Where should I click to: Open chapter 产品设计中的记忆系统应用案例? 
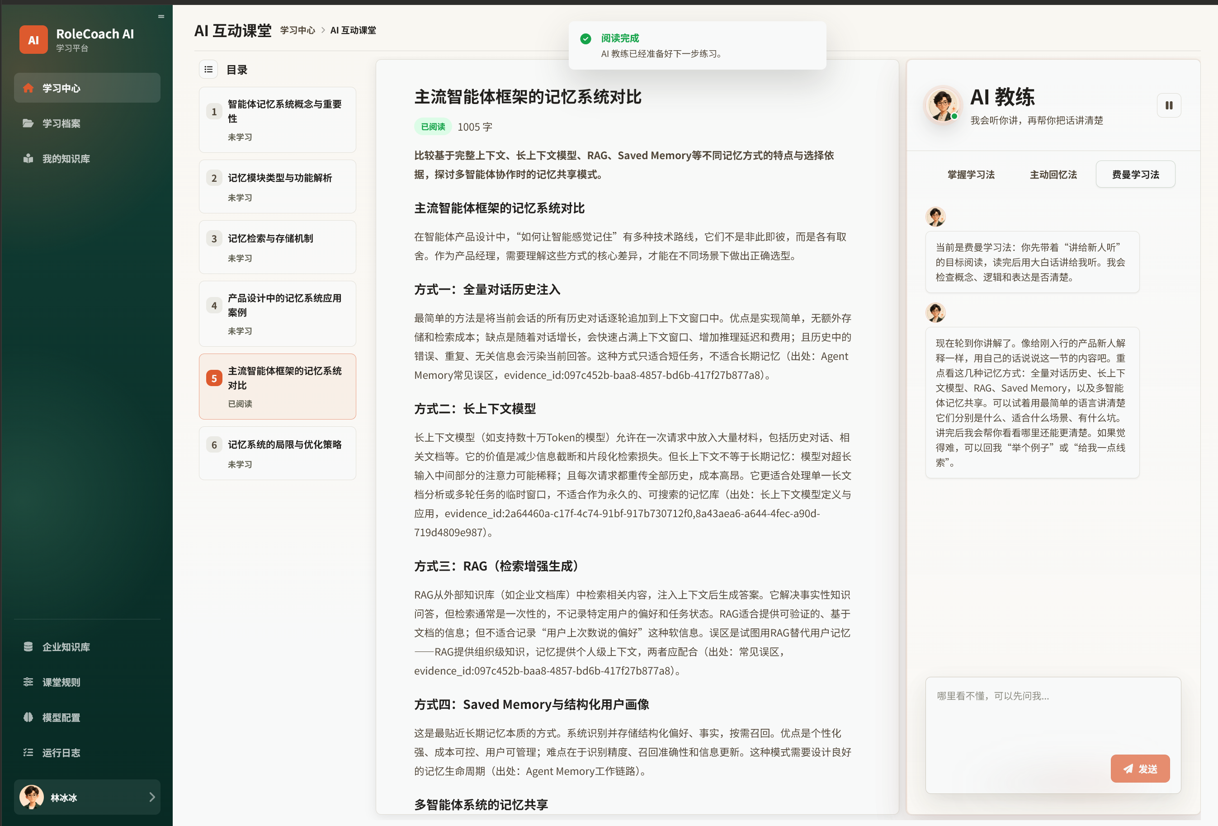[x=277, y=313]
